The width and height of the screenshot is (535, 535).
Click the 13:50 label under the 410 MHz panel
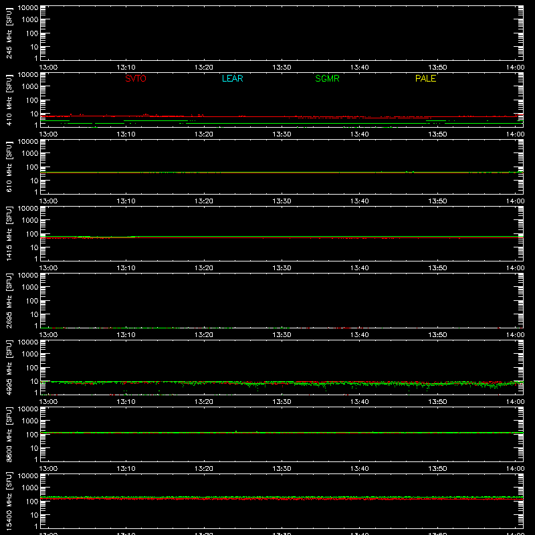437,134
